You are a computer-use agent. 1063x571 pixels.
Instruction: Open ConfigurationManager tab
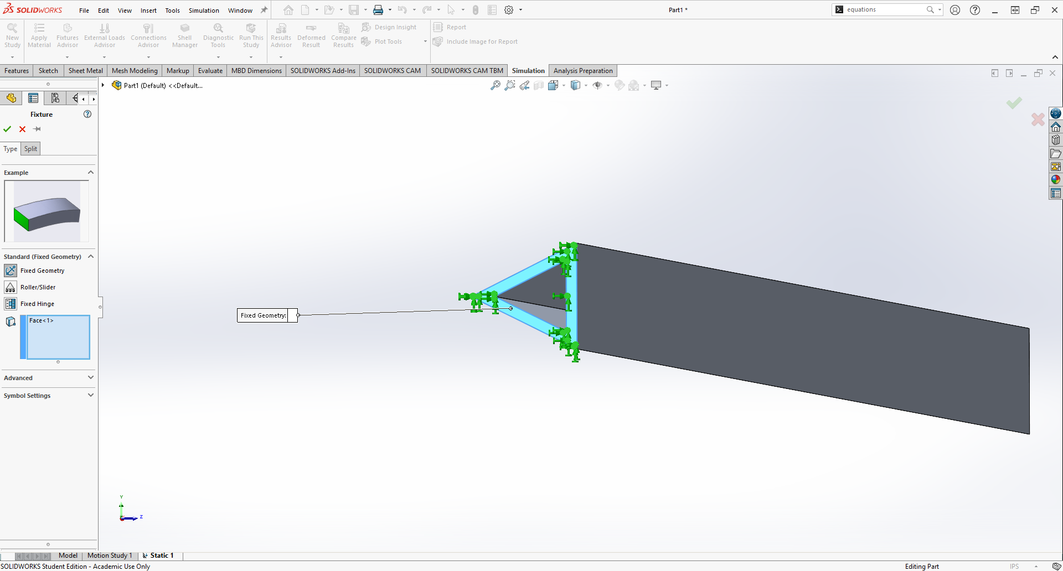[55, 98]
